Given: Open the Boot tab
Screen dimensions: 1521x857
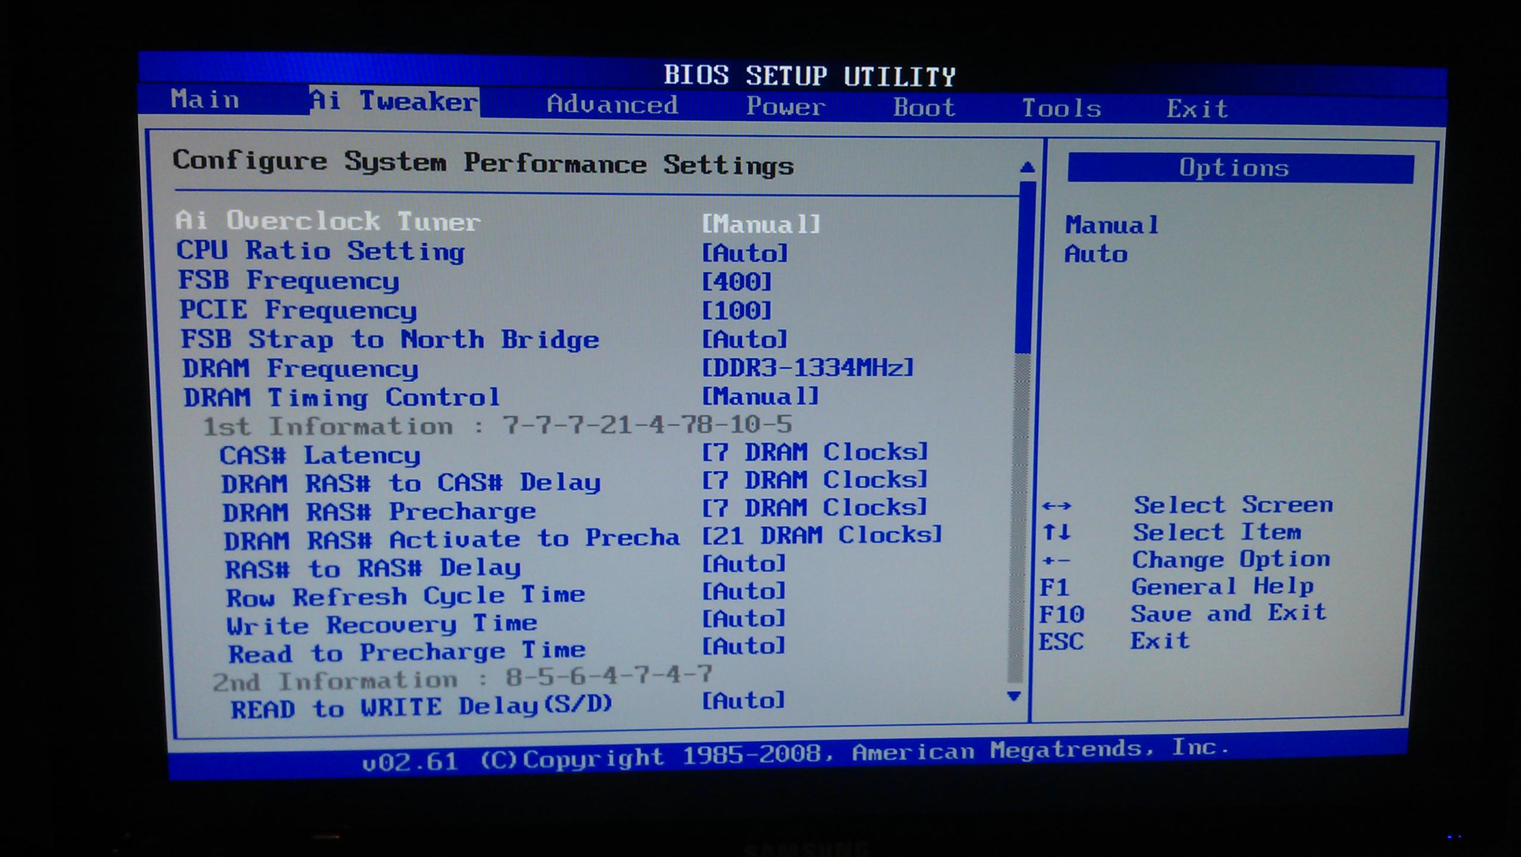Looking at the screenshot, I should click(924, 108).
